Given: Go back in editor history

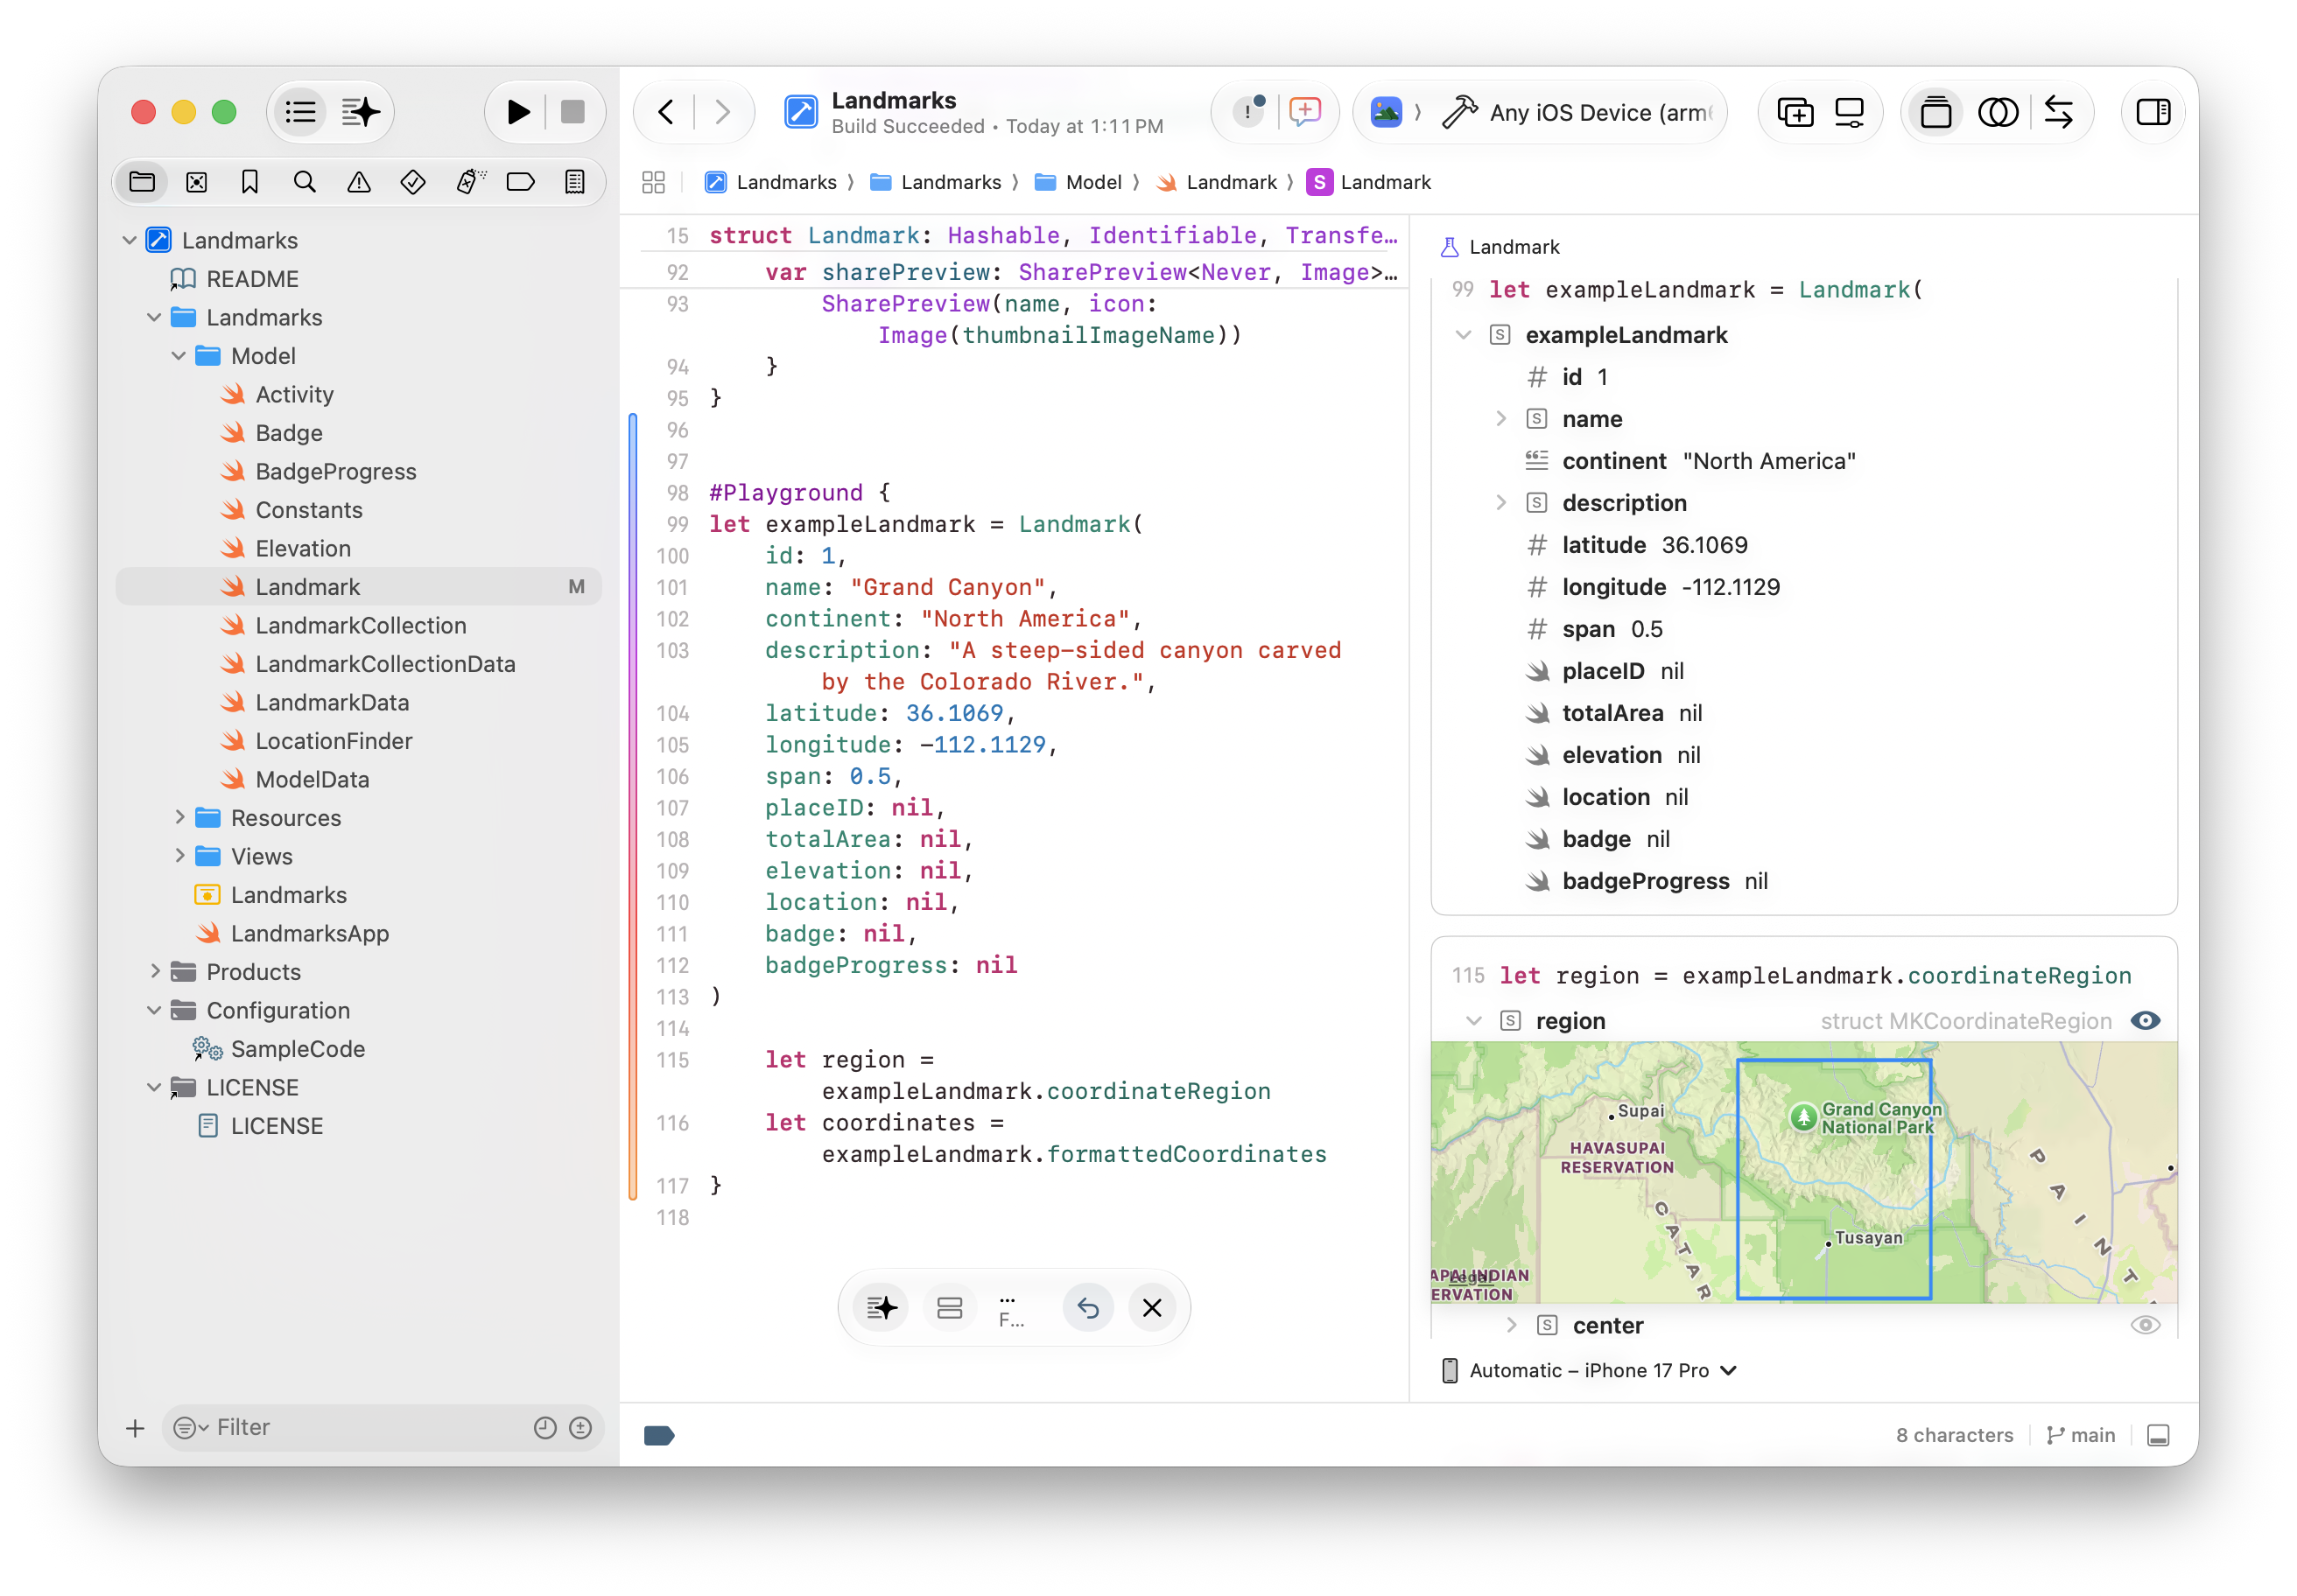Looking at the screenshot, I should point(666,112).
